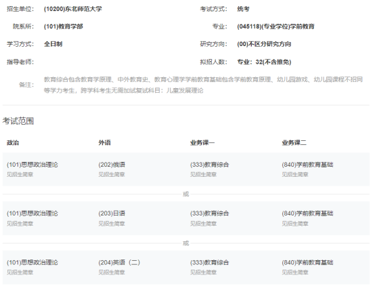Click the 考试范围 section heading
375x290 pixels.
tap(18, 121)
